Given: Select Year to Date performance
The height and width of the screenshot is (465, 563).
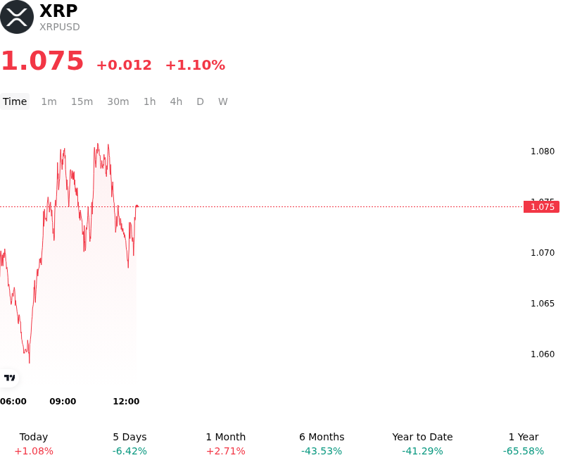Looking at the screenshot, I should click(422, 444).
